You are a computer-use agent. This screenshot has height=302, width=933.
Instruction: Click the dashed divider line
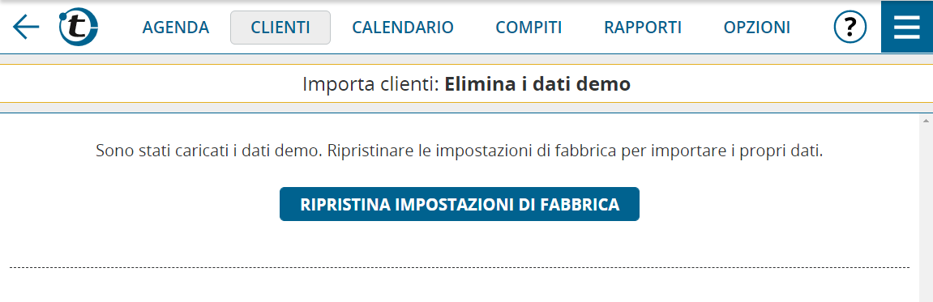click(x=460, y=267)
